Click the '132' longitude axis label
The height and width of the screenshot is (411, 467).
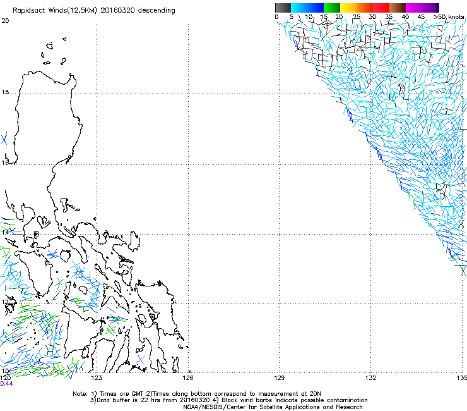tap(370, 378)
